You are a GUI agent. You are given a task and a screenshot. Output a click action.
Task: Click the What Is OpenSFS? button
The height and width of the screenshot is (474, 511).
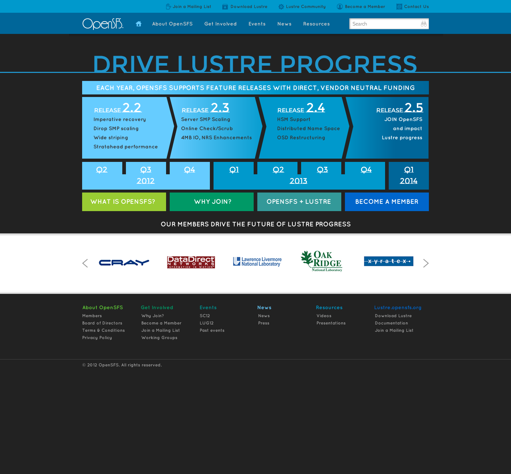point(124,202)
